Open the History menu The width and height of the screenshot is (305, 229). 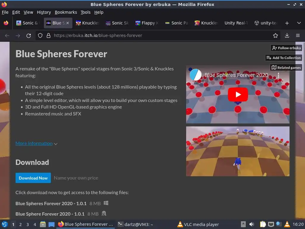[44, 12]
